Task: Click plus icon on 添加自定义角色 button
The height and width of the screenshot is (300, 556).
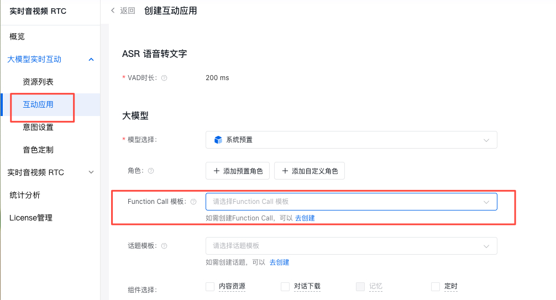Action: (x=285, y=171)
